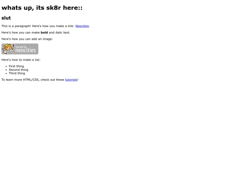Click the 'neocities' wordmark inside the badge

[25, 50]
